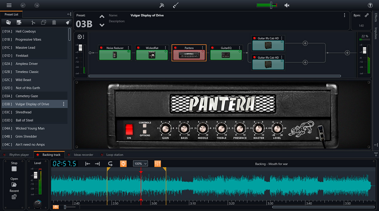Image resolution: width=379 pixels, height=211 pixels.
Task: Step to the next preset with down chevron
Action: [102, 25]
